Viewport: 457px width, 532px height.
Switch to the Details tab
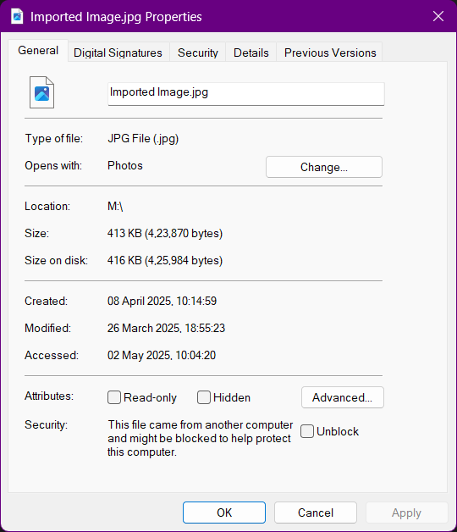[251, 53]
